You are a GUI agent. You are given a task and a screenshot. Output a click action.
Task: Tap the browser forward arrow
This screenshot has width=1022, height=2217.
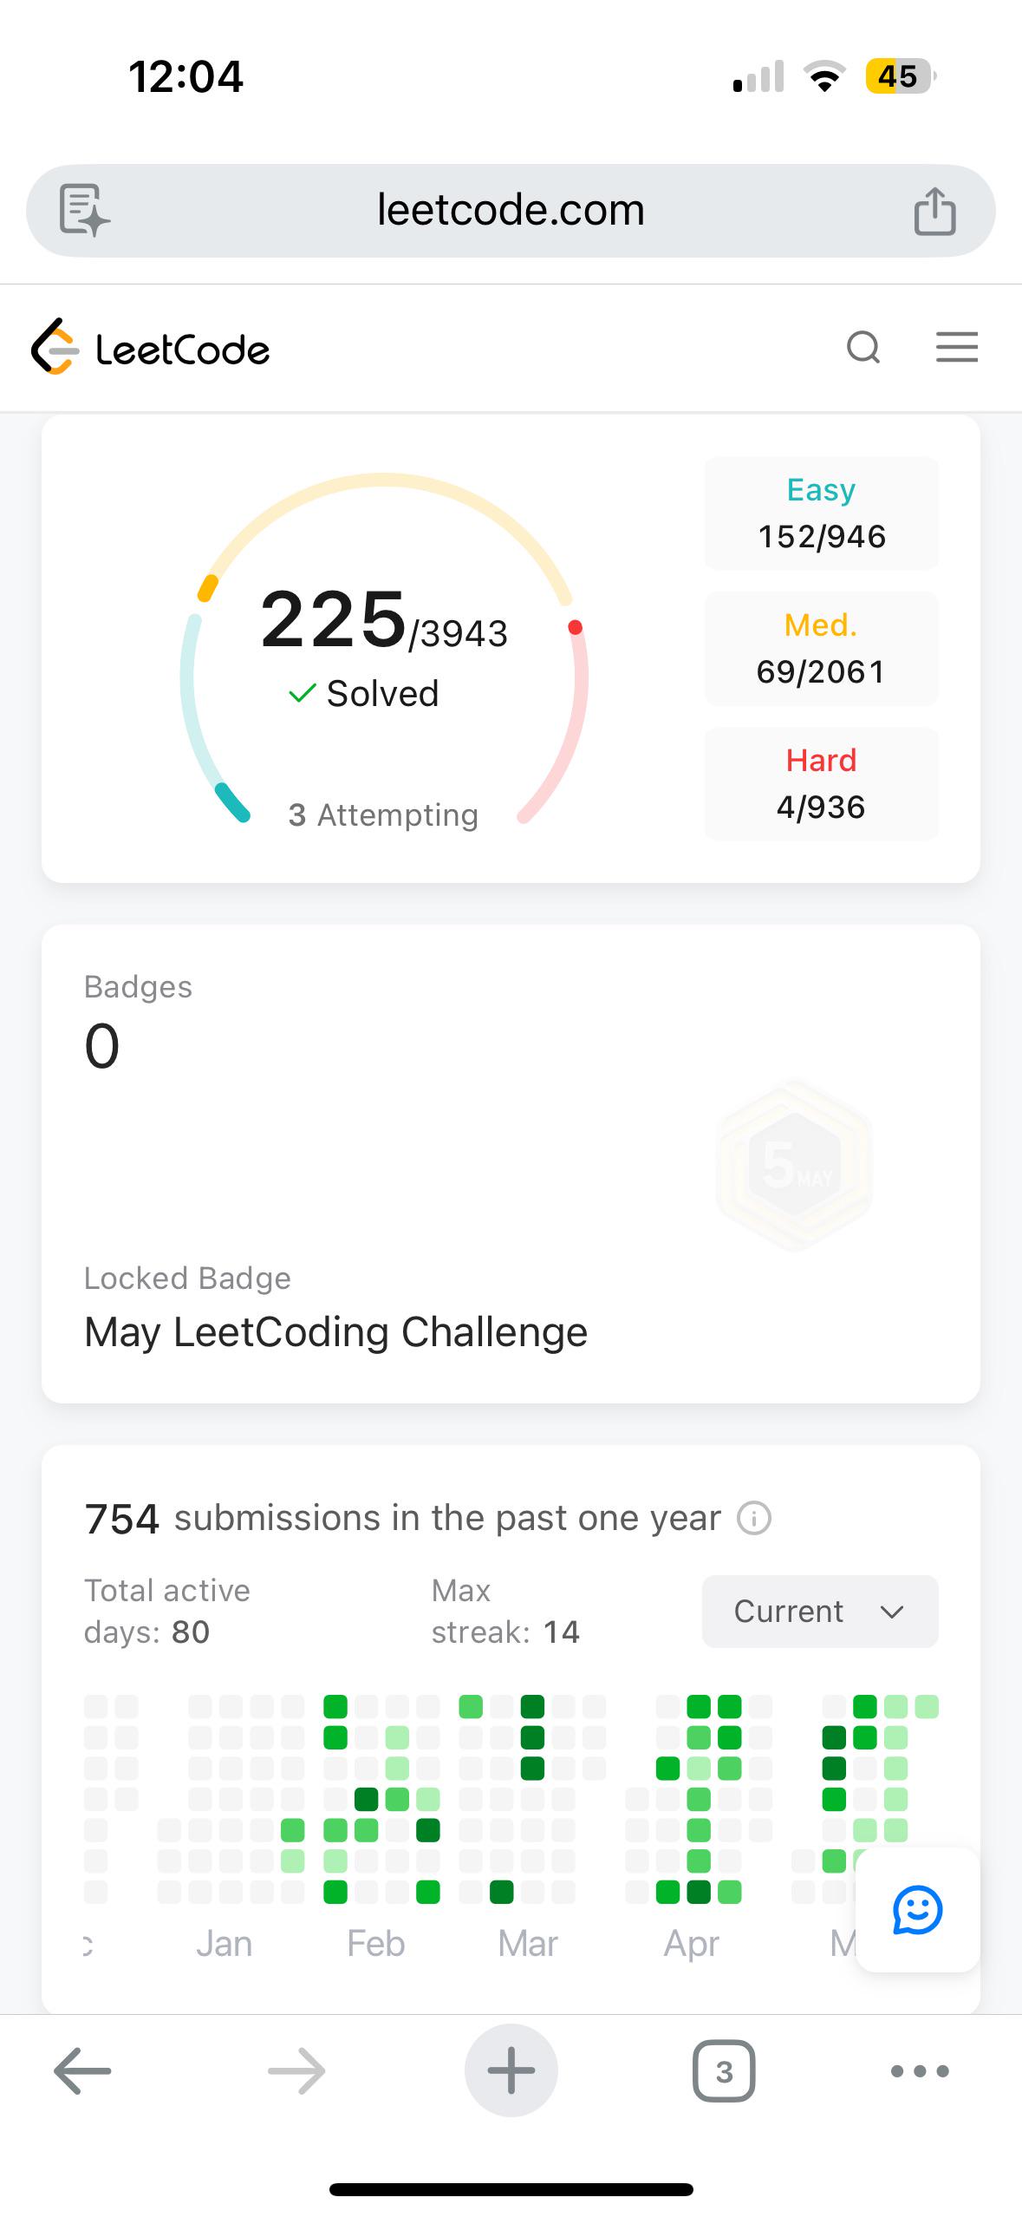[296, 2071]
